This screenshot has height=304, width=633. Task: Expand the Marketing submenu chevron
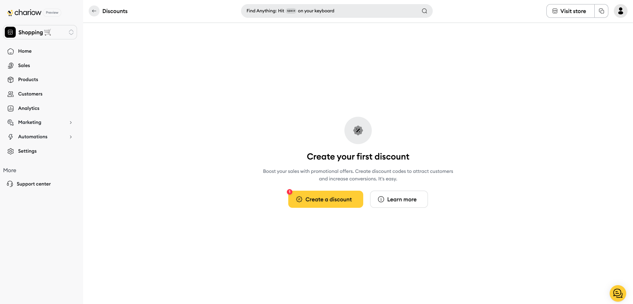coord(71,123)
